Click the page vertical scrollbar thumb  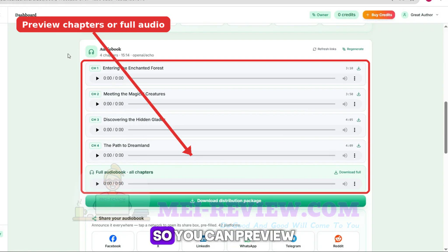pos(446,127)
